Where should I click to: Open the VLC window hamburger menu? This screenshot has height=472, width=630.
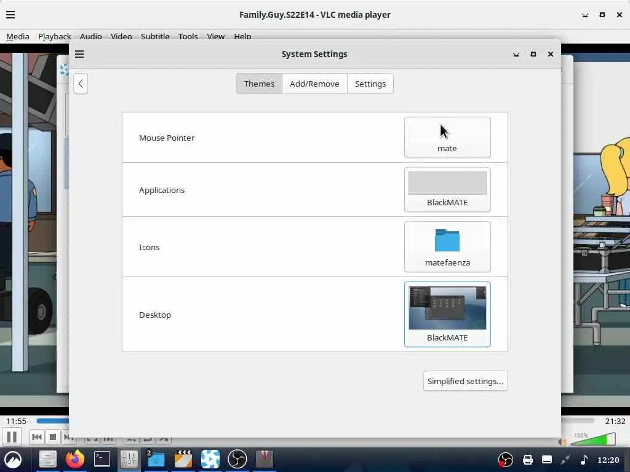[x=10, y=15]
